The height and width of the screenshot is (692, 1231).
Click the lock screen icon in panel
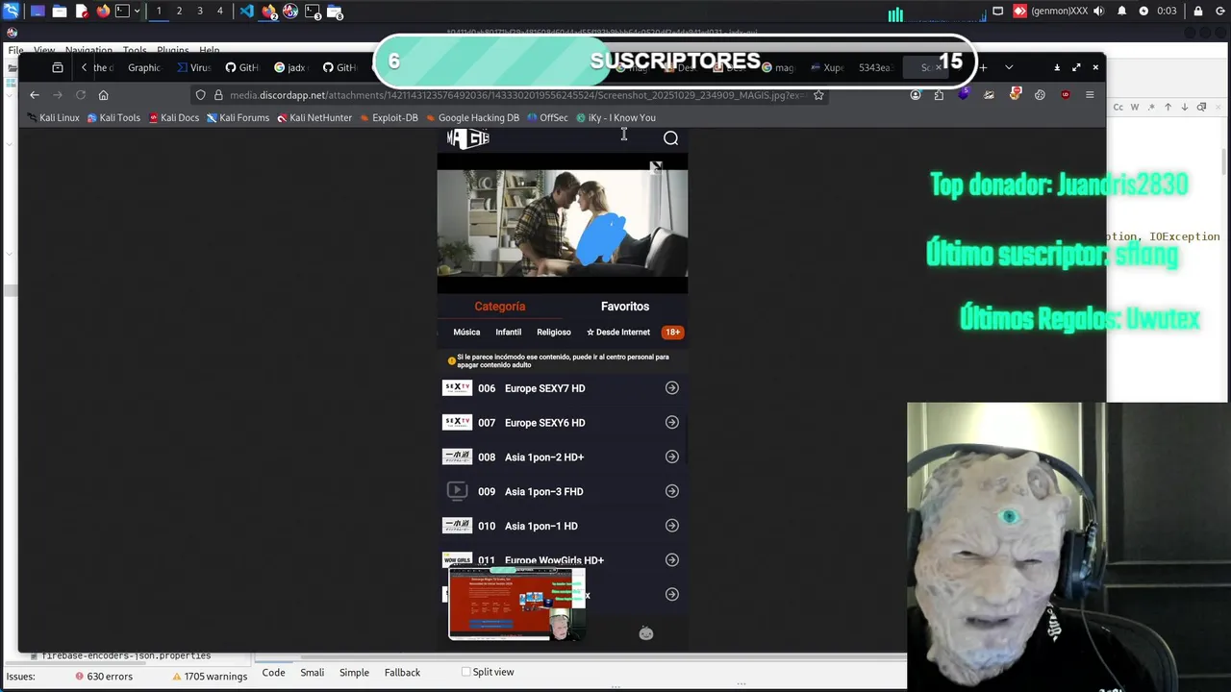click(x=1198, y=12)
